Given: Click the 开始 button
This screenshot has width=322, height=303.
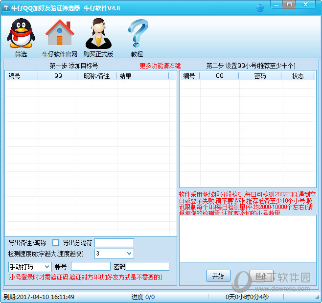Looking at the screenshot, I should [x=218, y=276].
